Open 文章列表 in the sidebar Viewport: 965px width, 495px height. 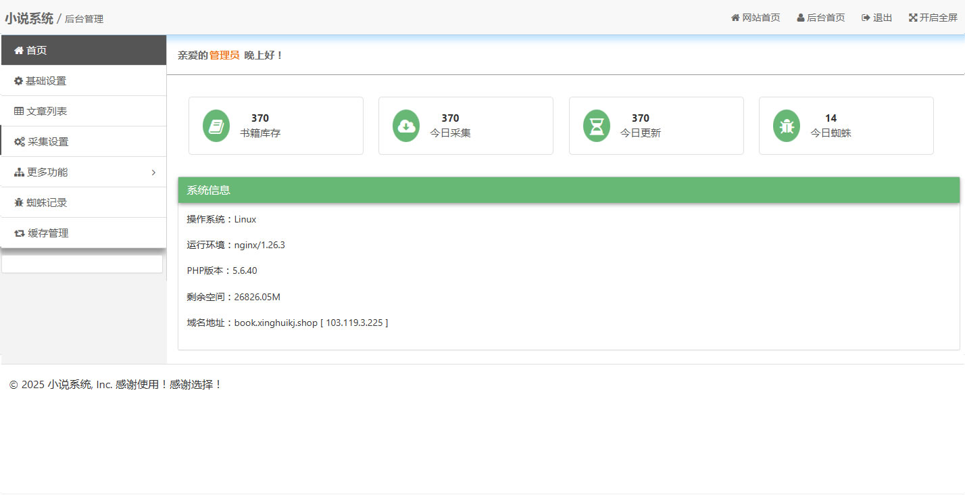47,112
